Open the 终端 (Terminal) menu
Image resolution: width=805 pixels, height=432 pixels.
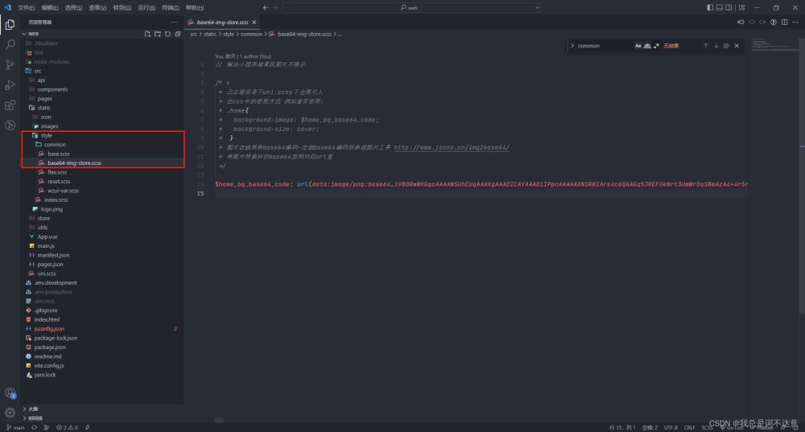tap(170, 7)
